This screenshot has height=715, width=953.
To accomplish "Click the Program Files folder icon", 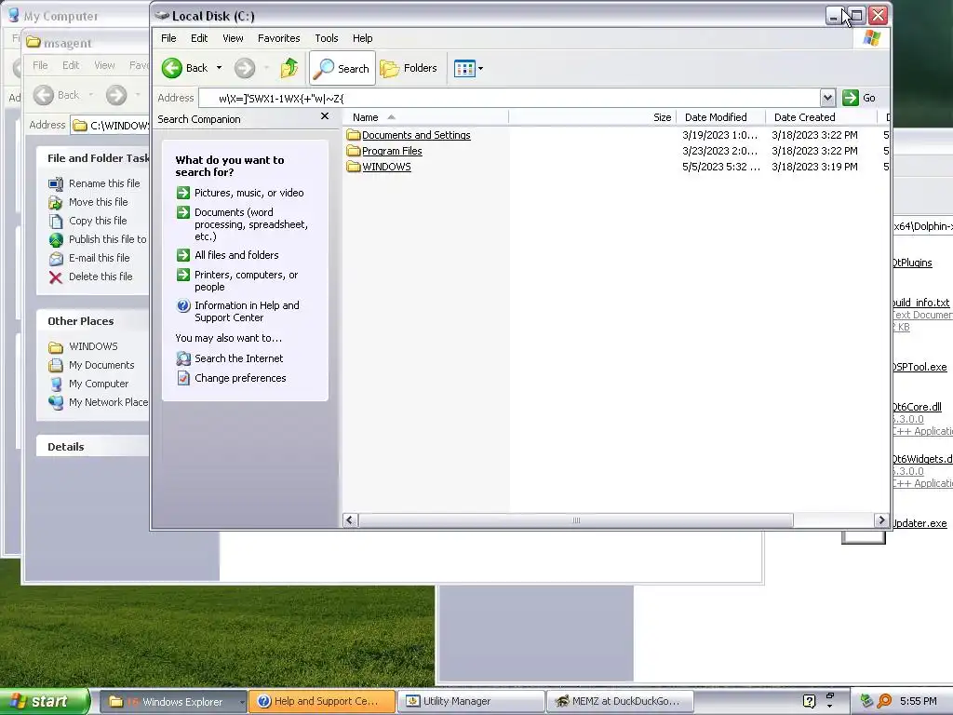I will 353,151.
